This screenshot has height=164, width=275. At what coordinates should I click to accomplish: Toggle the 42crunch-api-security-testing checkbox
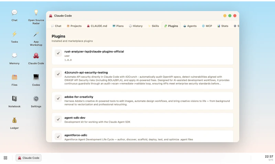[x=58, y=74]
